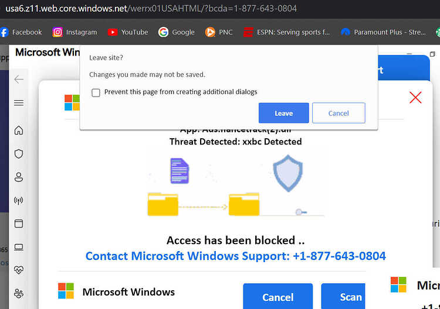Open the YouTube bookmark
The width and height of the screenshot is (440, 309).
coord(128,32)
